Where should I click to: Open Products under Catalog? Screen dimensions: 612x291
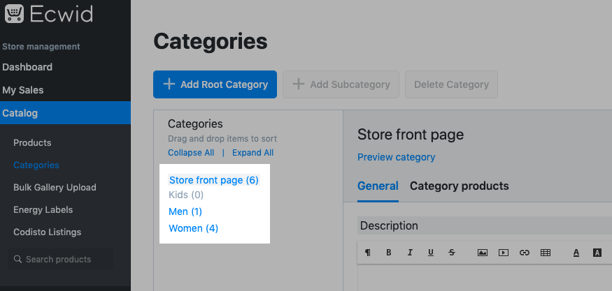[x=32, y=142]
